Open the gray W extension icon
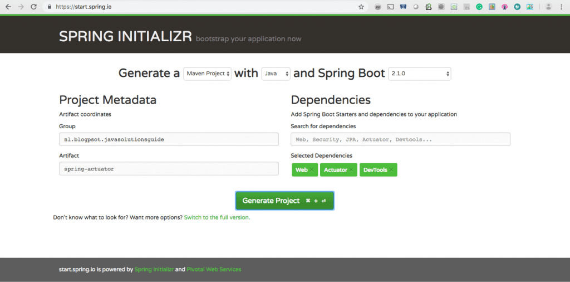The height and width of the screenshot is (282, 570). coord(378,7)
